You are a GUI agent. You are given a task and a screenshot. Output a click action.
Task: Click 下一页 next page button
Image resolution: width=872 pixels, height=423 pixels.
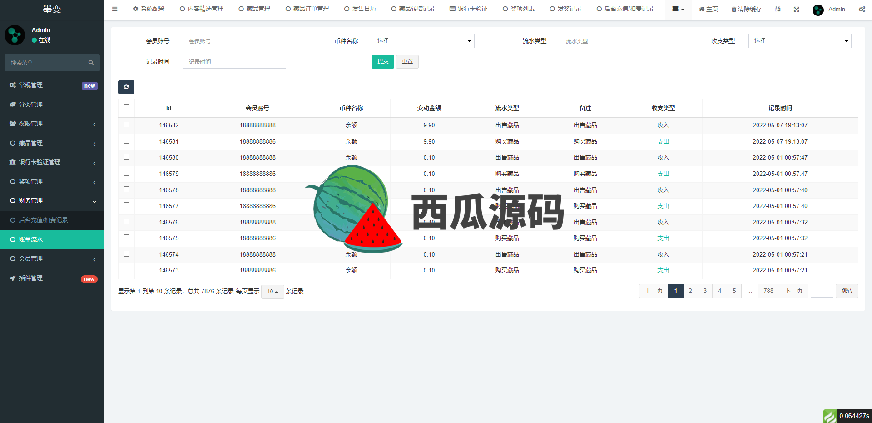pyautogui.click(x=793, y=291)
